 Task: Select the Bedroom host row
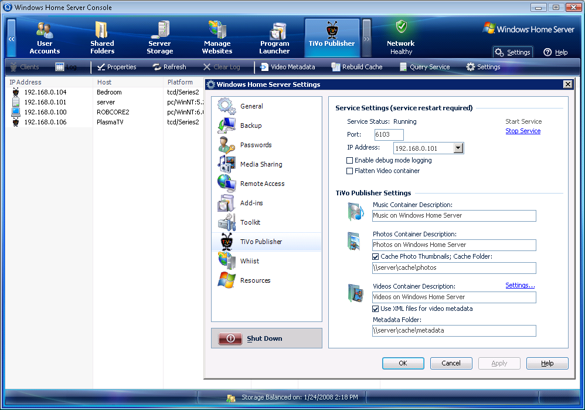tap(109, 92)
